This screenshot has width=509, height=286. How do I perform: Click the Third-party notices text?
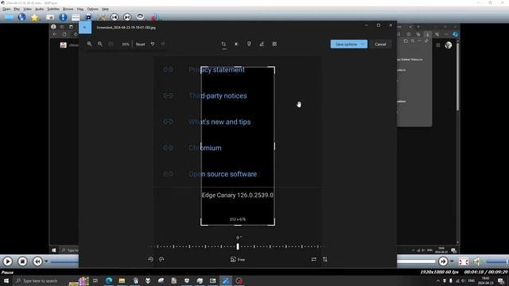click(218, 95)
